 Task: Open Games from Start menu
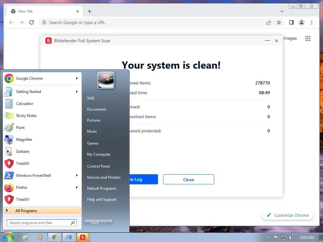(93, 143)
